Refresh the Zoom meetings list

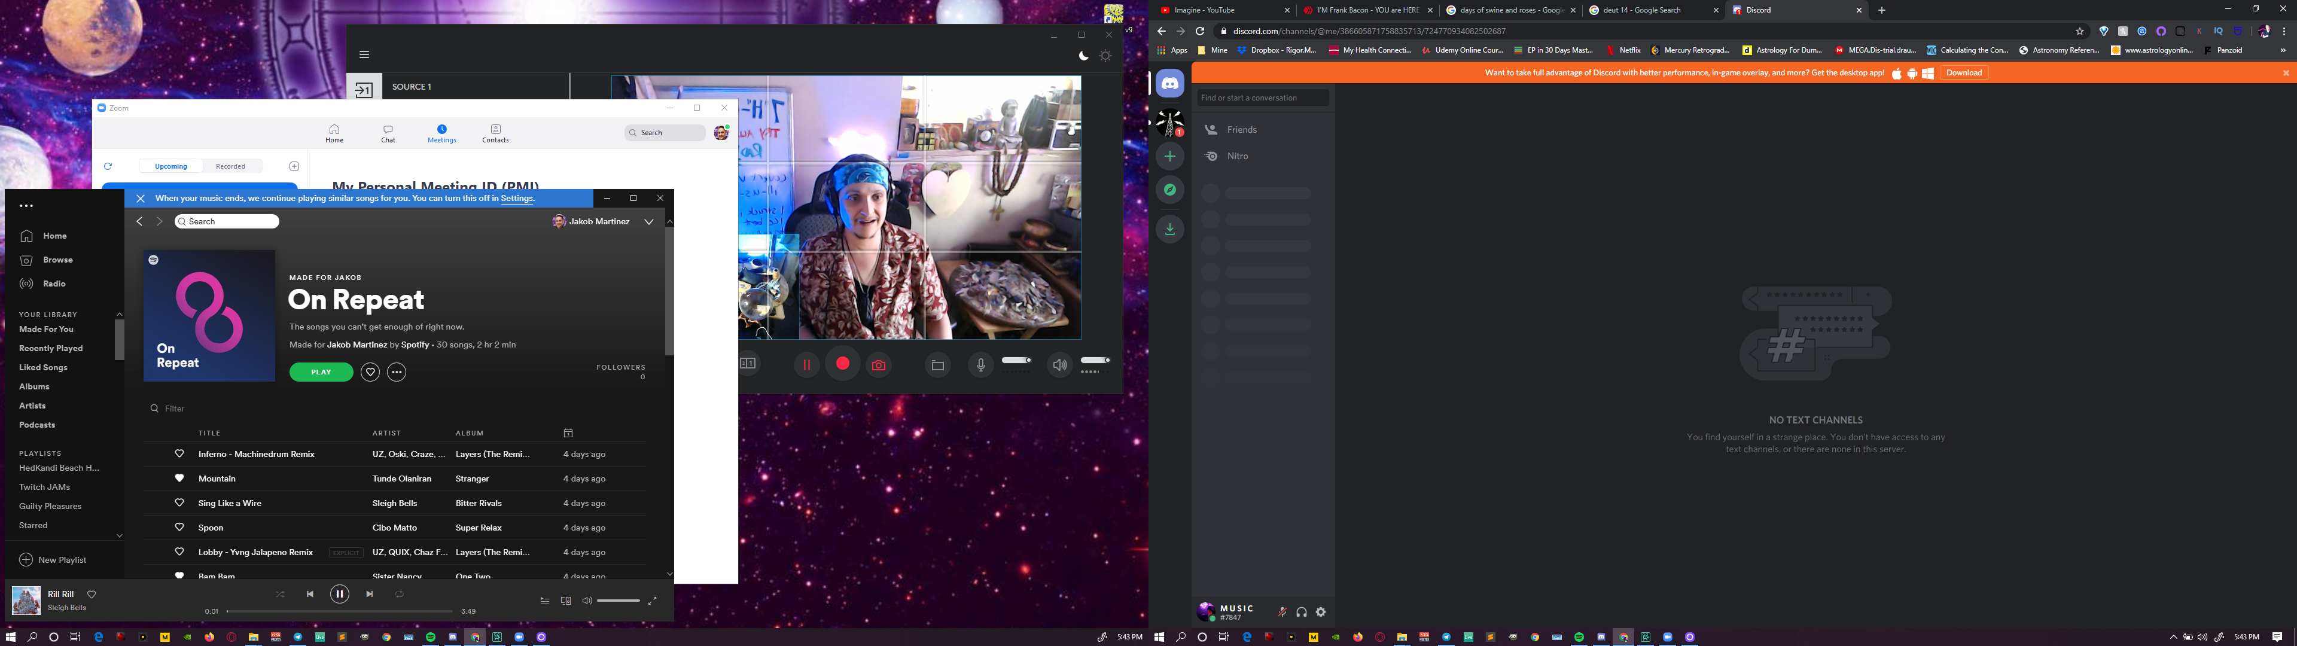coord(108,166)
